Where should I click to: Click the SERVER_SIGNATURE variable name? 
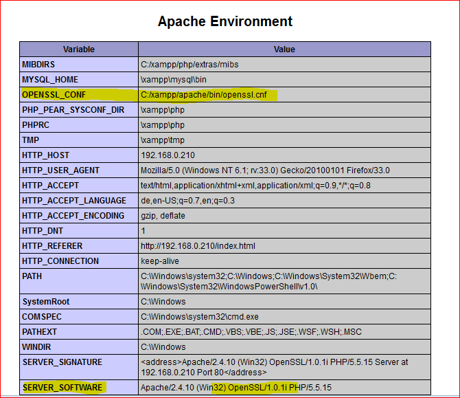click(x=62, y=362)
